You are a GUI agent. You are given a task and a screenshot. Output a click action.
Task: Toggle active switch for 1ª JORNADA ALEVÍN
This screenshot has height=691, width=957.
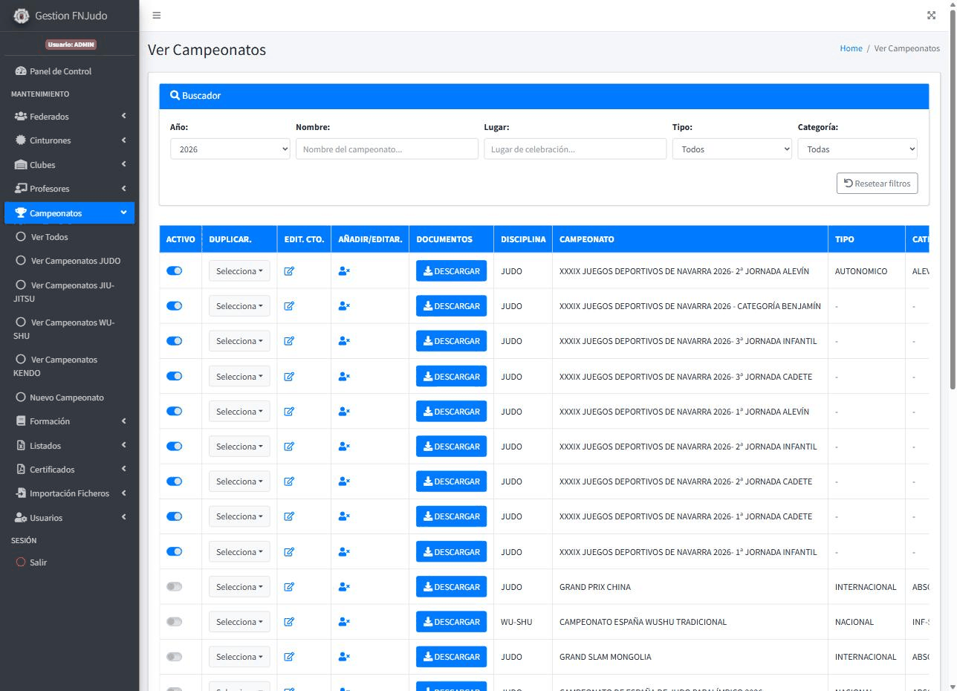pyautogui.click(x=175, y=411)
